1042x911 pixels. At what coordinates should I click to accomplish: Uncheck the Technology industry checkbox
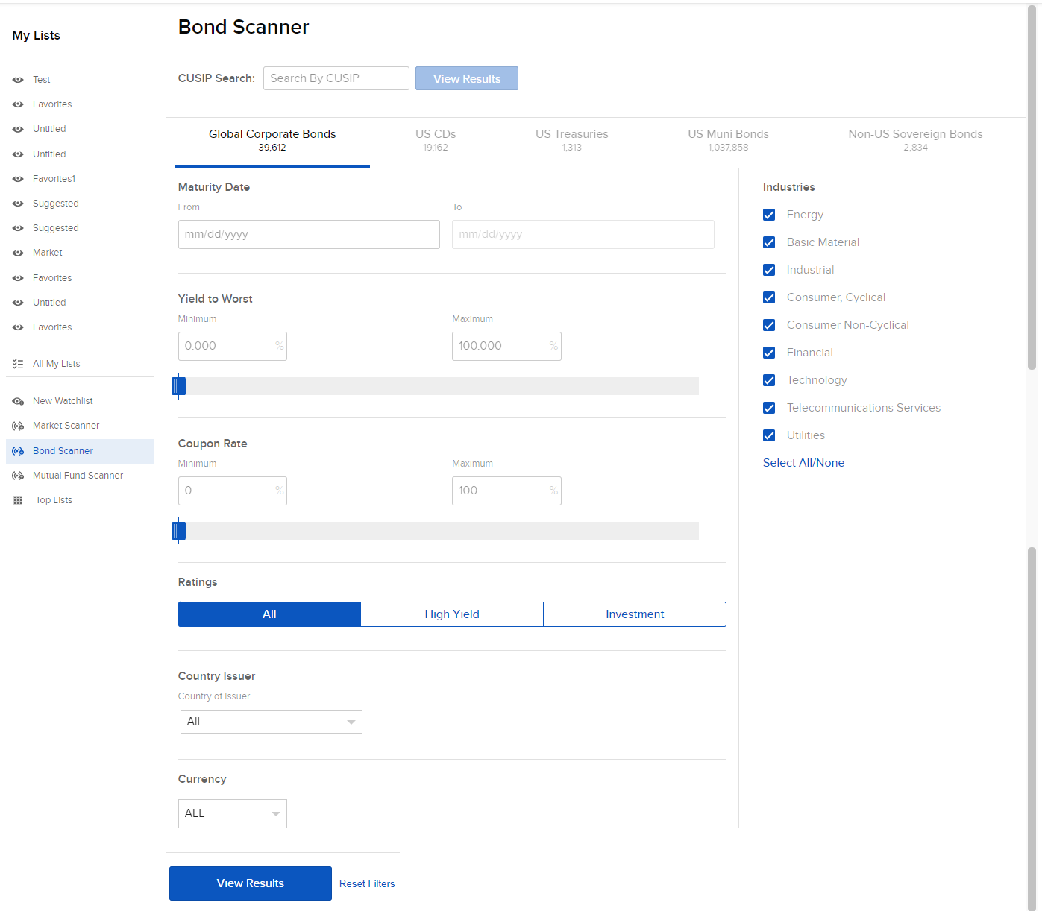pyautogui.click(x=769, y=380)
